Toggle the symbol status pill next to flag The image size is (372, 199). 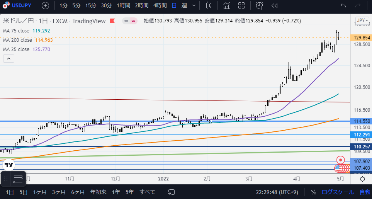130,21
